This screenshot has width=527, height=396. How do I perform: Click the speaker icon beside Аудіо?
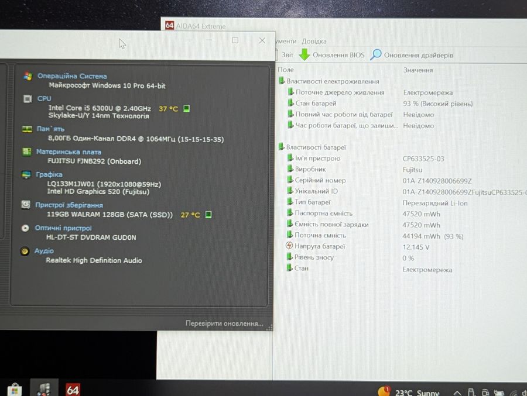click(x=25, y=252)
